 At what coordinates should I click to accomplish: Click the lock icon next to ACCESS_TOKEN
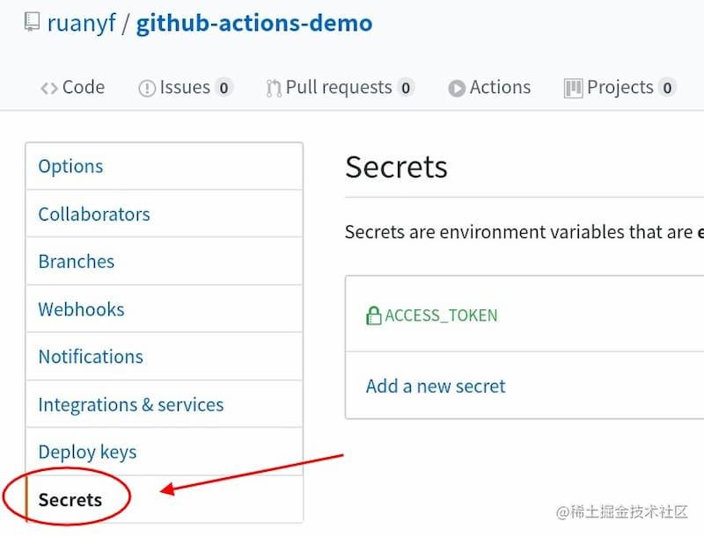pyautogui.click(x=373, y=315)
